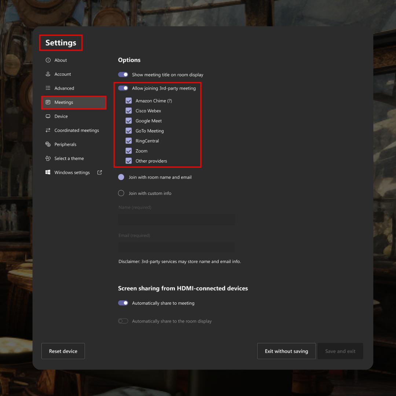Toggle Show meeting title on room display

[123, 74]
